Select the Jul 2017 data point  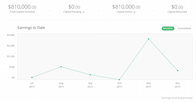pos(32,77)
